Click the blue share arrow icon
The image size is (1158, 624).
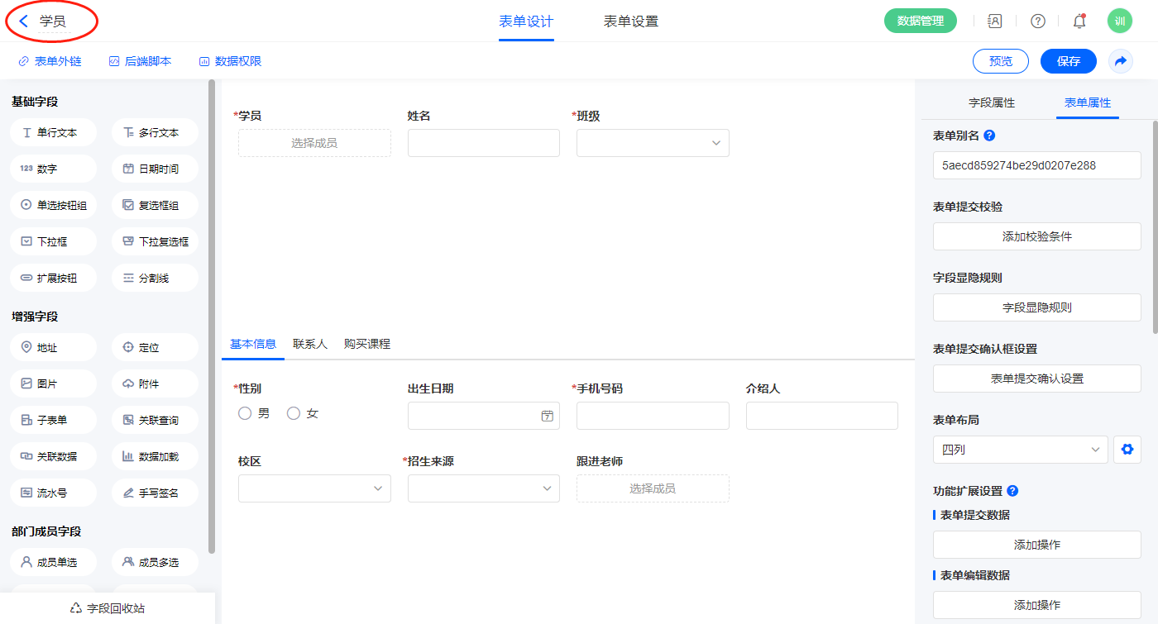1121,61
